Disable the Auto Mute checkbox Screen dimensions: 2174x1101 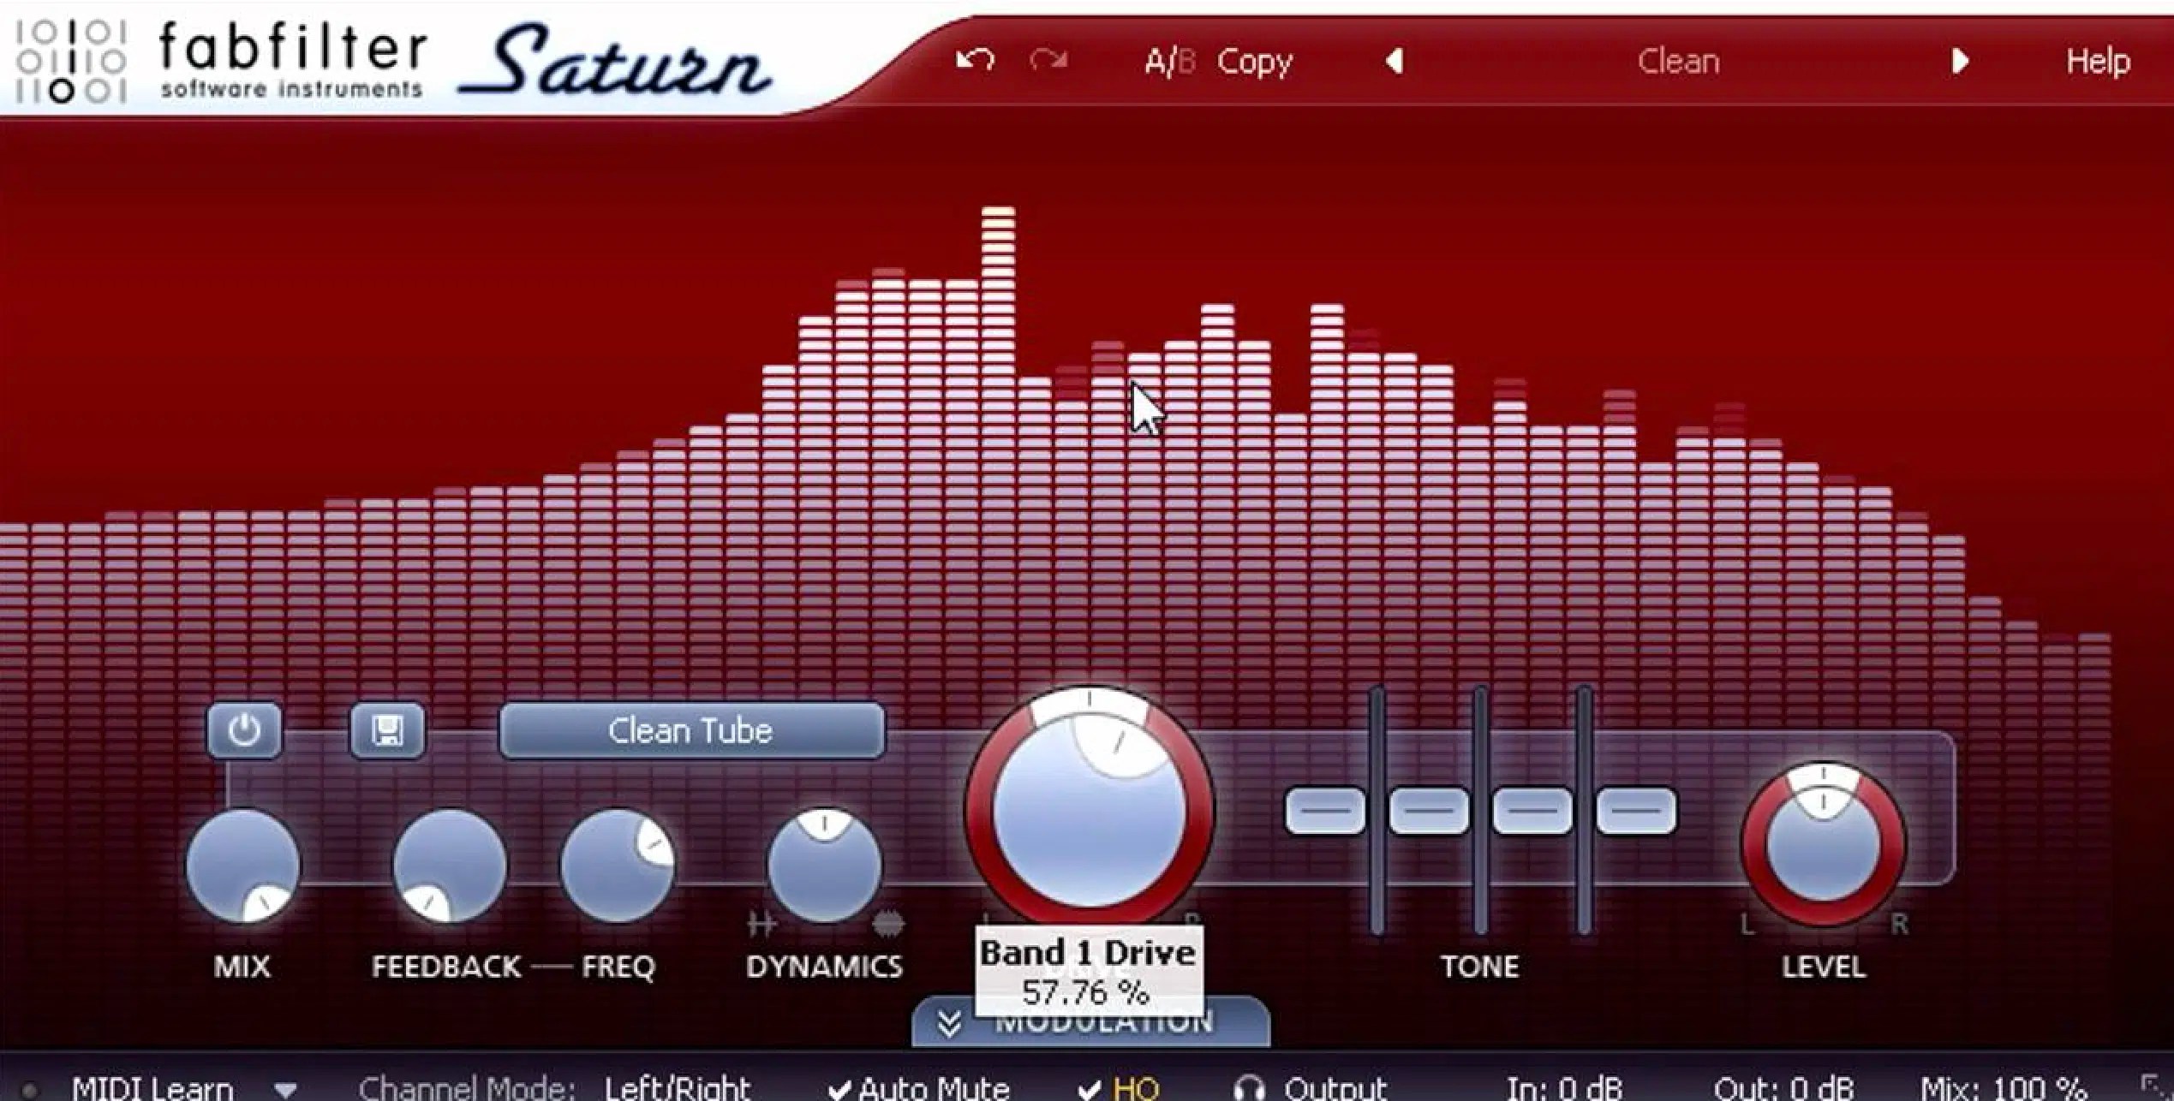pyautogui.click(x=841, y=1088)
